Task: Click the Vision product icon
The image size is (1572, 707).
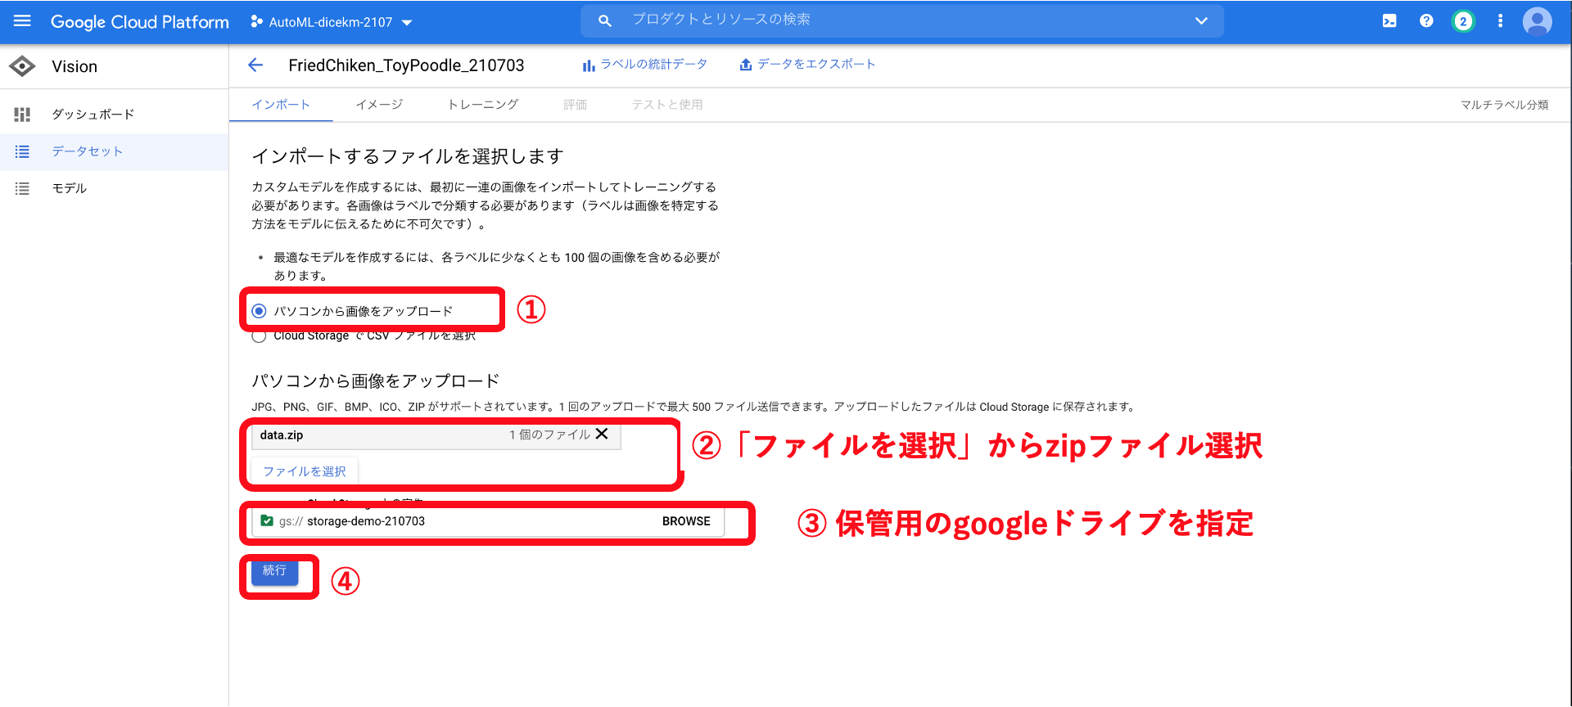Action: [x=22, y=66]
